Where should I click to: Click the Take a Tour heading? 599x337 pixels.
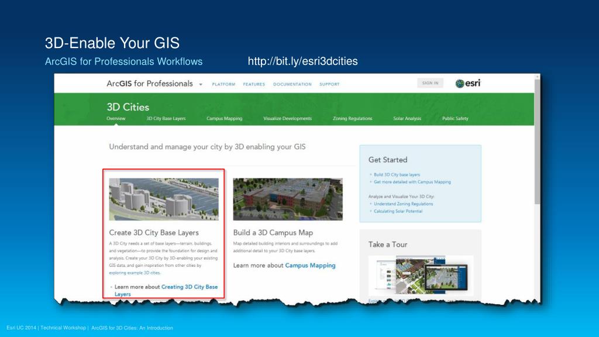click(388, 245)
